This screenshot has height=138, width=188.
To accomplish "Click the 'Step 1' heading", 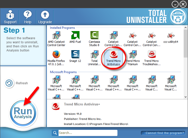I will click(14, 30).
